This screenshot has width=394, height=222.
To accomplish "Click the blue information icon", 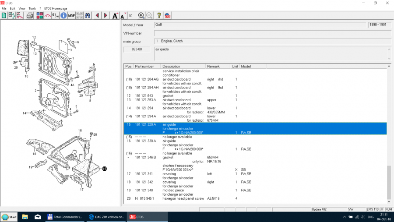I will (63, 16).
